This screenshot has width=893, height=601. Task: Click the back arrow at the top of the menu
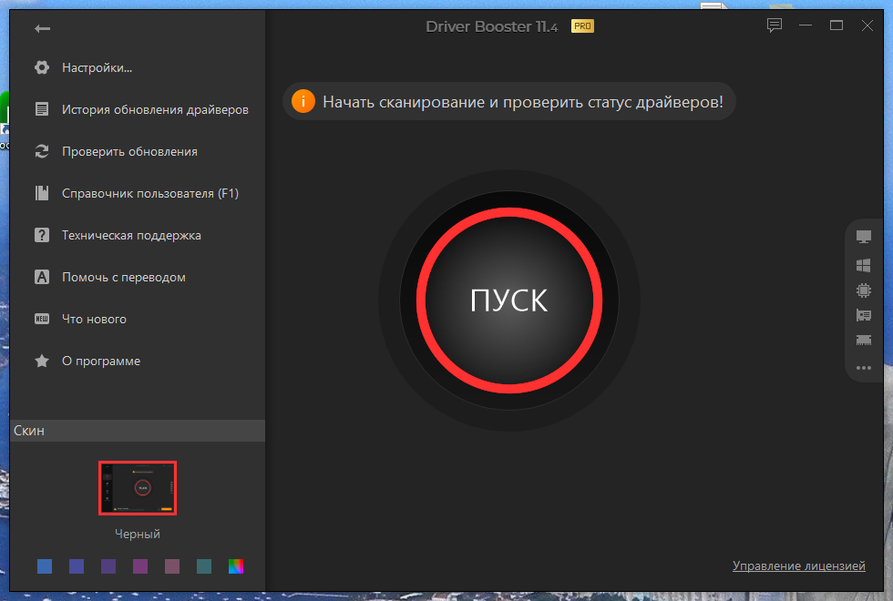[x=42, y=28]
